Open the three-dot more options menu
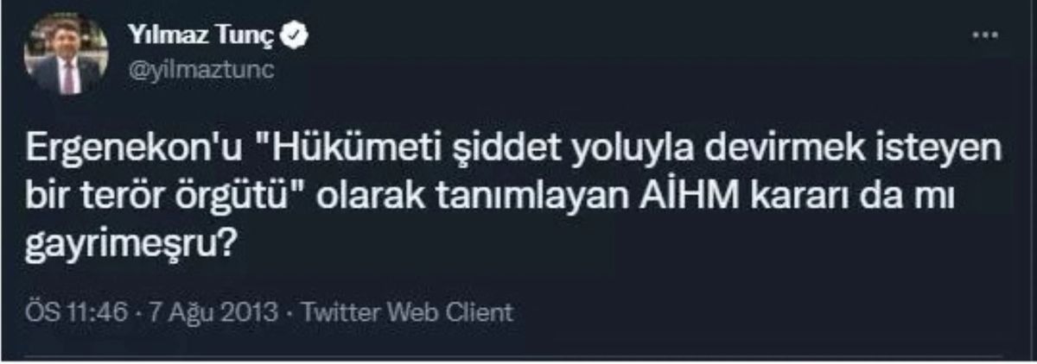The height and width of the screenshot is (364, 1037). coord(983,35)
